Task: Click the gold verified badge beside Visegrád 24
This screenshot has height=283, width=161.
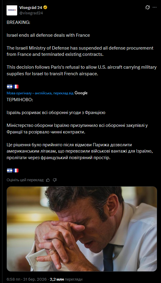Action: [x=46, y=7]
